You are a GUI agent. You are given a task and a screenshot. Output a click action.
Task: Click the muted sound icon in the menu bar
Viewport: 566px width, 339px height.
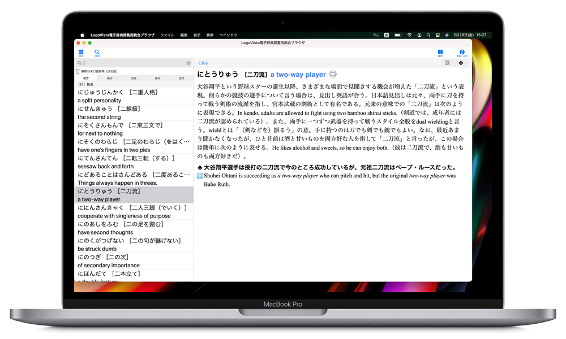point(376,35)
